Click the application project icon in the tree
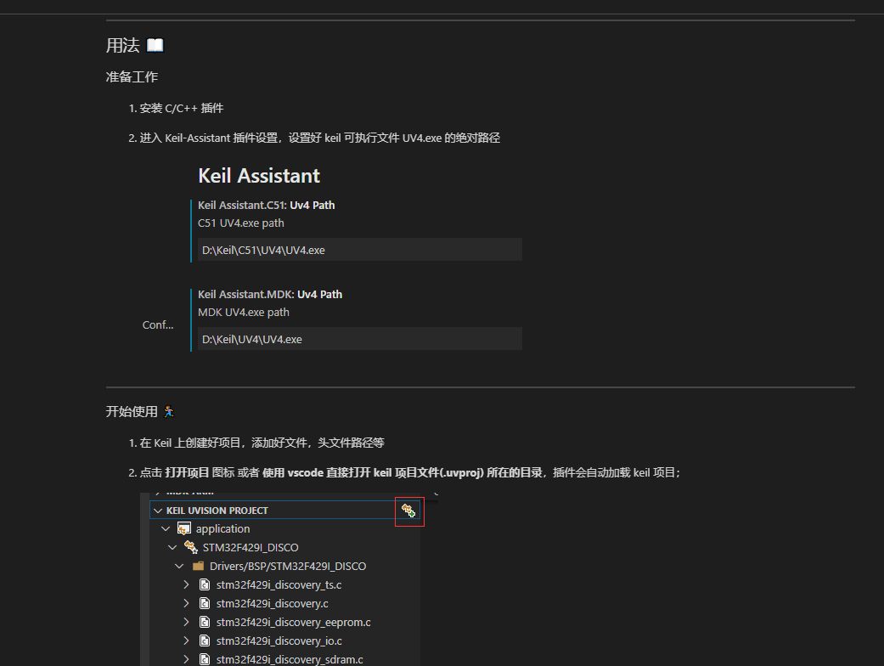The width and height of the screenshot is (884, 666). 183,529
